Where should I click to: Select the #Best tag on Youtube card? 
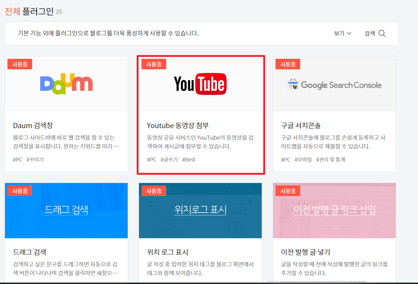click(189, 159)
